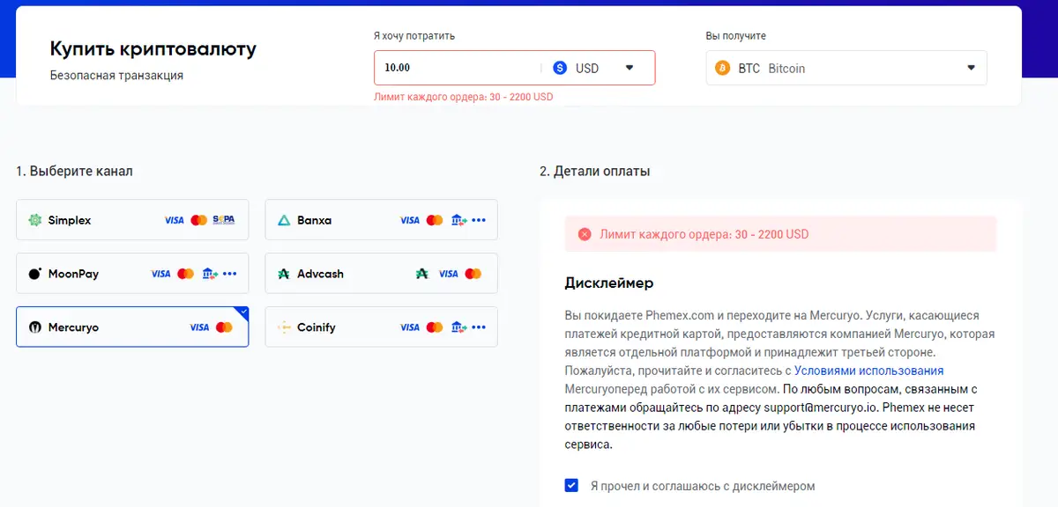This screenshot has width=1058, height=507.
Task: Click the amount field containing 10.00
Action: (x=457, y=68)
